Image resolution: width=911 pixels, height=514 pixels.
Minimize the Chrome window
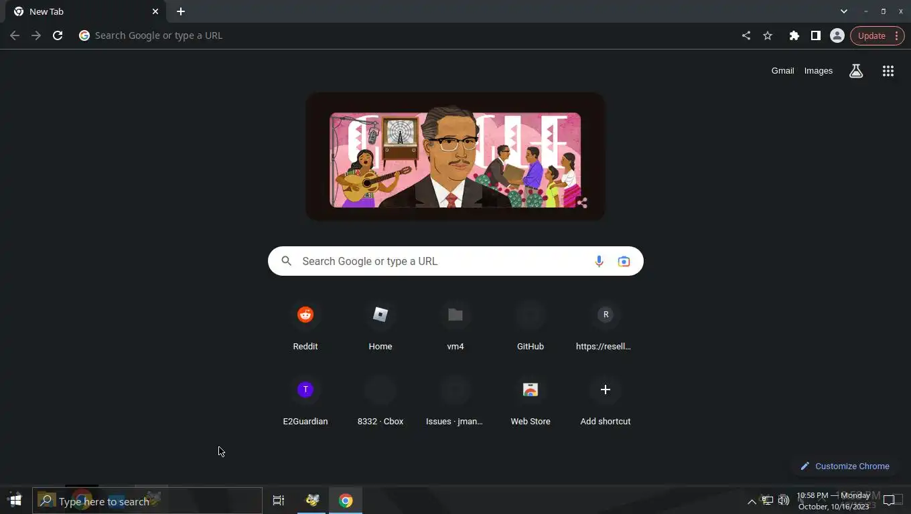865,11
